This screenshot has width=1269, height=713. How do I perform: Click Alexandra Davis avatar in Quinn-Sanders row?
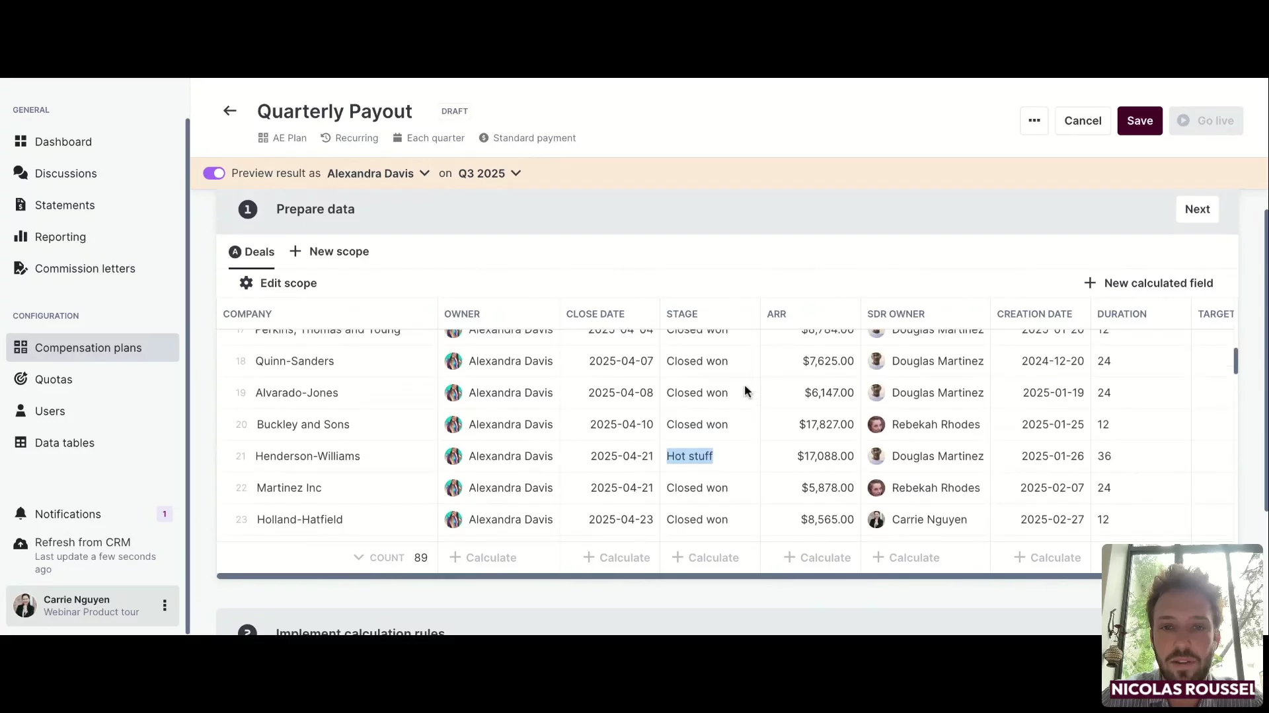[x=453, y=361]
